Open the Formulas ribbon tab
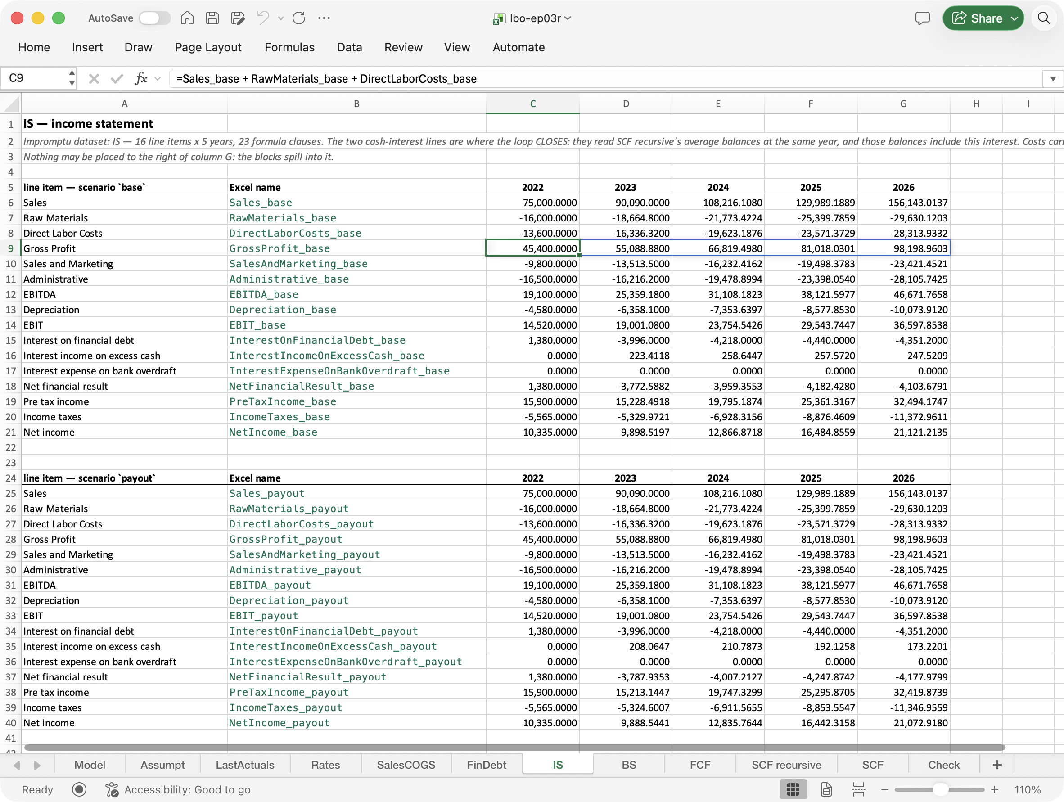The height and width of the screenshot is (802, 1064). tap(289, 47)
